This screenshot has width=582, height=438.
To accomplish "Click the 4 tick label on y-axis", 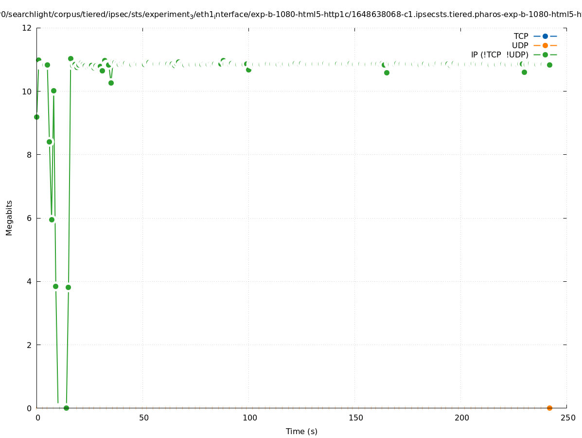I will (x=29, y=281).
